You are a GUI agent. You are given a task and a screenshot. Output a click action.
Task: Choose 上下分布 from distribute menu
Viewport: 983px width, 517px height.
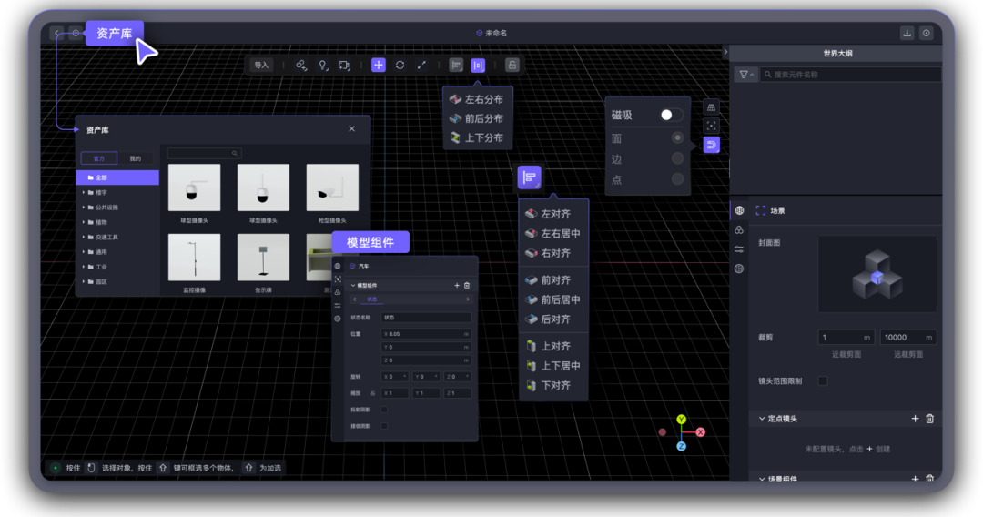[478, 137]
